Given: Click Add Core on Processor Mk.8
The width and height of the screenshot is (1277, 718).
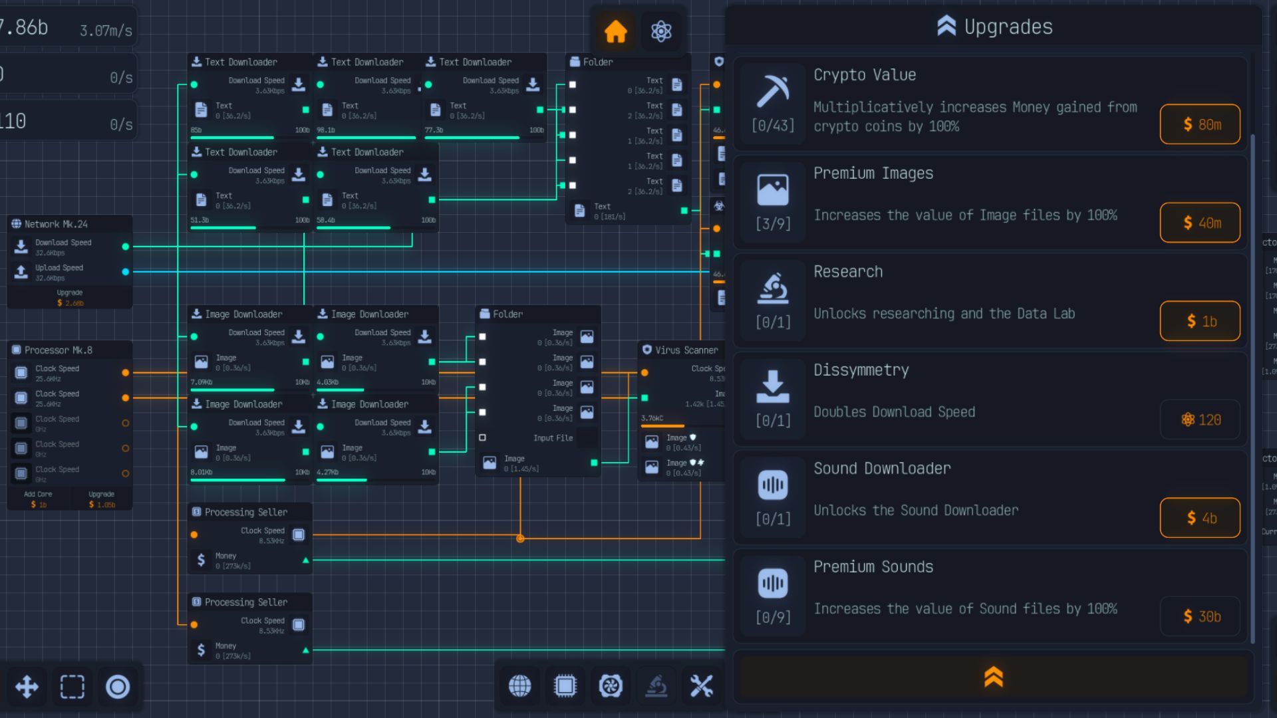Looking at the screenshot, I should pos(38,500).
